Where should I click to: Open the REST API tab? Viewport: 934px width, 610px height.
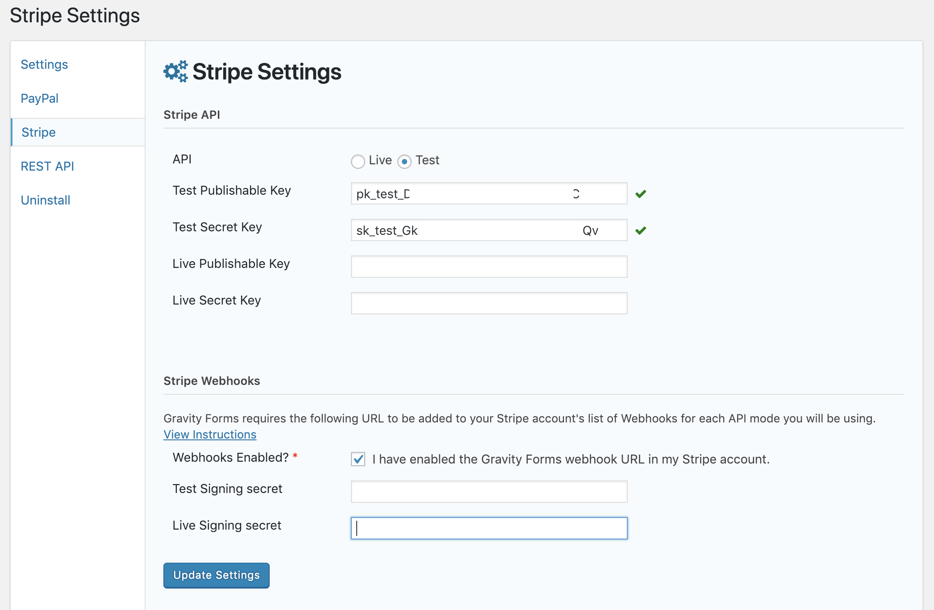47,166
